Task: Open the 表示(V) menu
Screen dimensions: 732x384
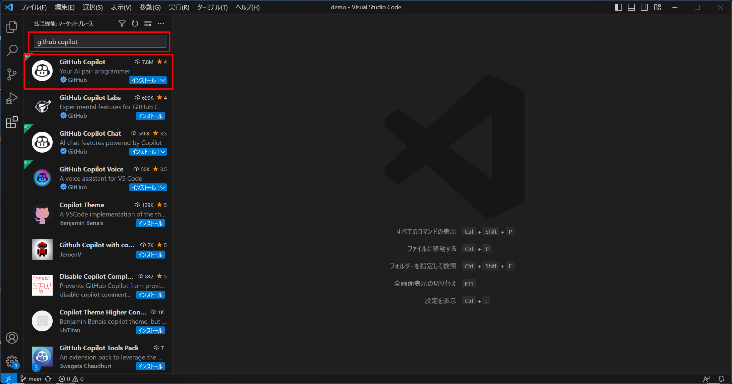Action: pyautogui.click(x=121, y=7)
